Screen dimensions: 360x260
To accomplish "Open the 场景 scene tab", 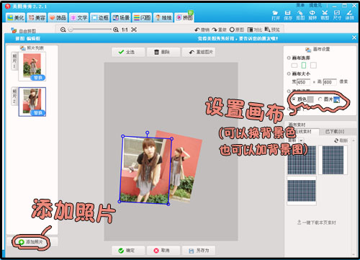I will 121,17.
